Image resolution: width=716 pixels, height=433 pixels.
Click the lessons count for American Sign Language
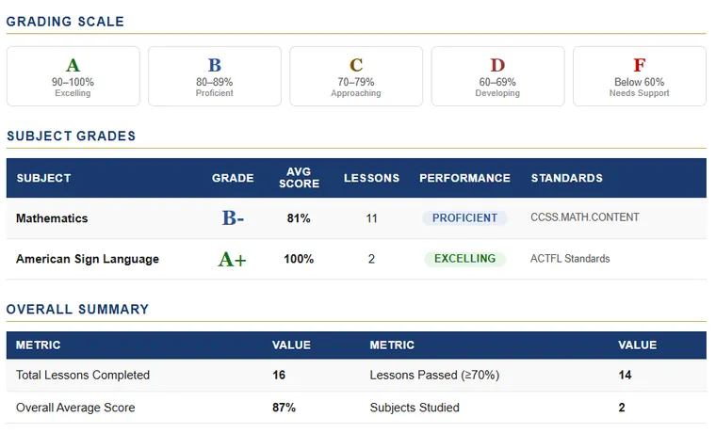pos(372,259)
